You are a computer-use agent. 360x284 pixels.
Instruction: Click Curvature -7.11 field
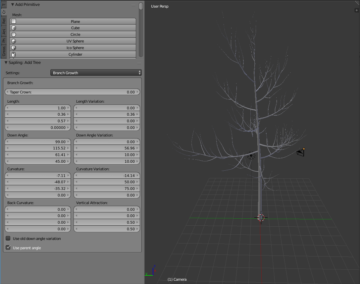click(38, 175)
